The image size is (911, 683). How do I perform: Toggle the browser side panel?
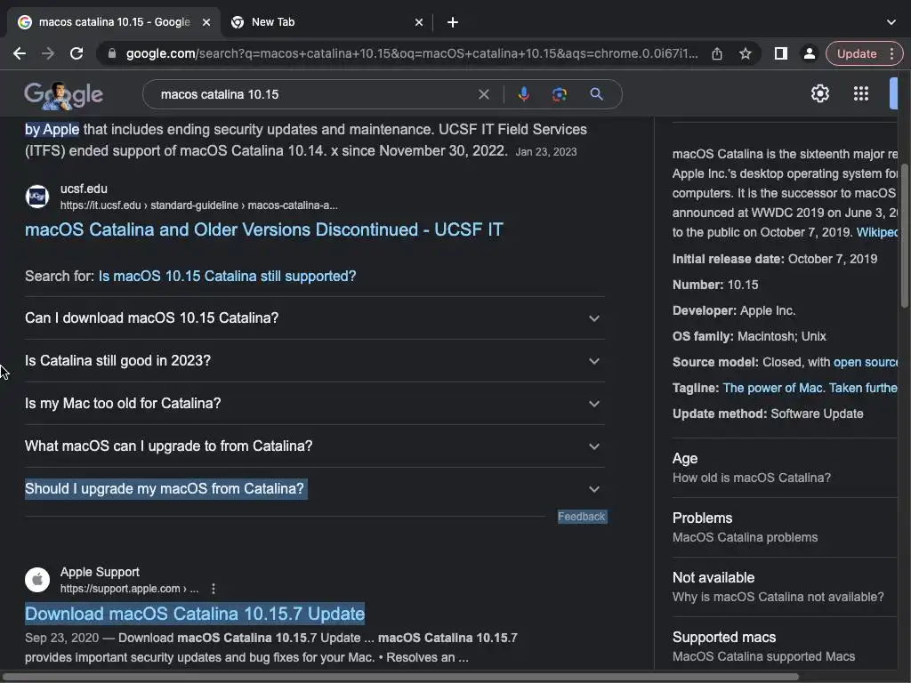(x=780, y=53)
